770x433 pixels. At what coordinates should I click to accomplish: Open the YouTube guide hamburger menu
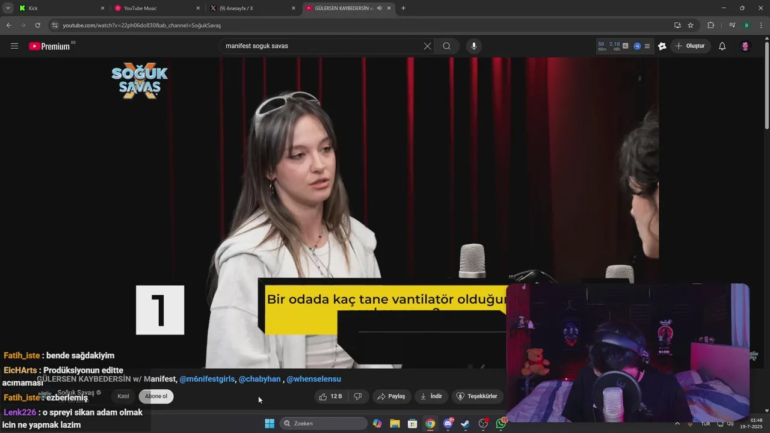tap(14, 46)
